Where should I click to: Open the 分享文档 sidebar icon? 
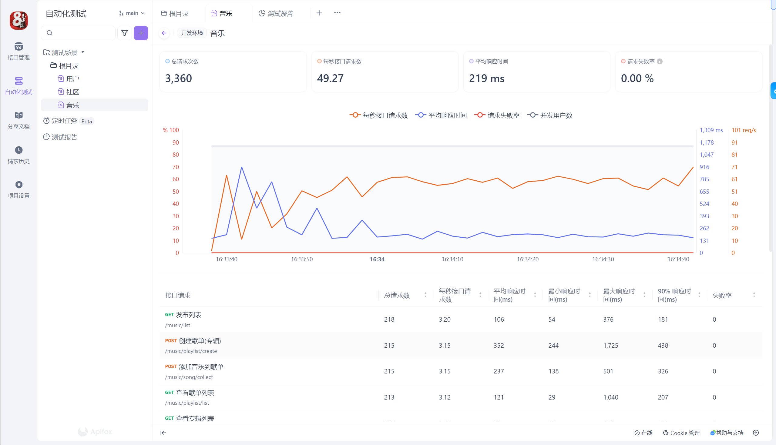[x=18, y=120]
